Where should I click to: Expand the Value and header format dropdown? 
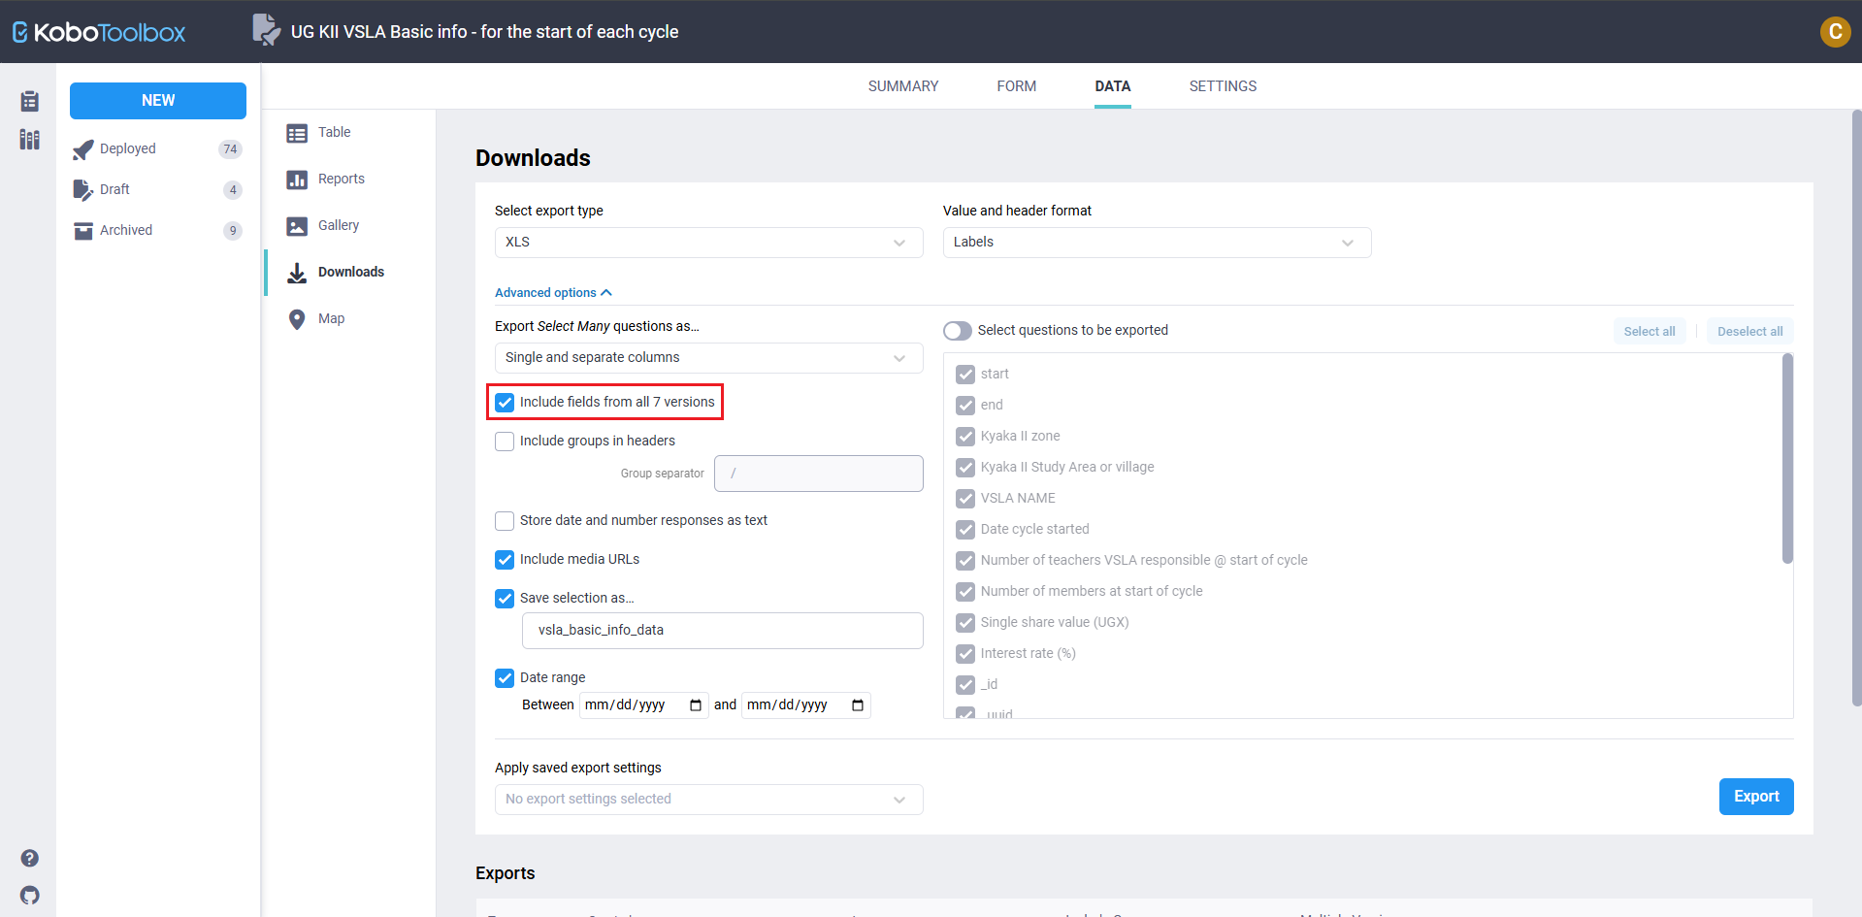pos(1157,243)
